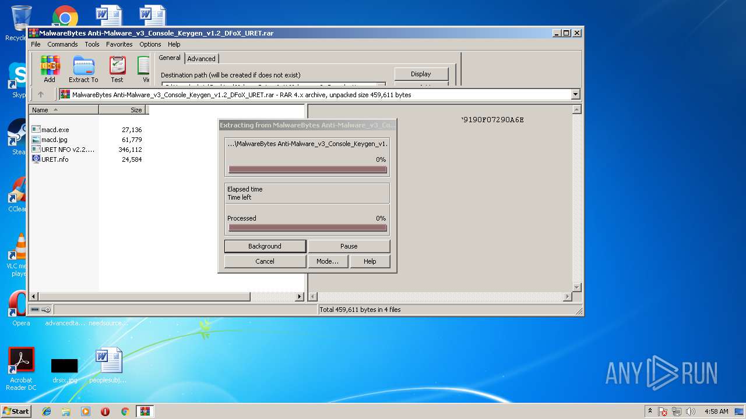This screenshot has width=746, height=419.
Task: Click Display button
Action: [x=421, y=74]
